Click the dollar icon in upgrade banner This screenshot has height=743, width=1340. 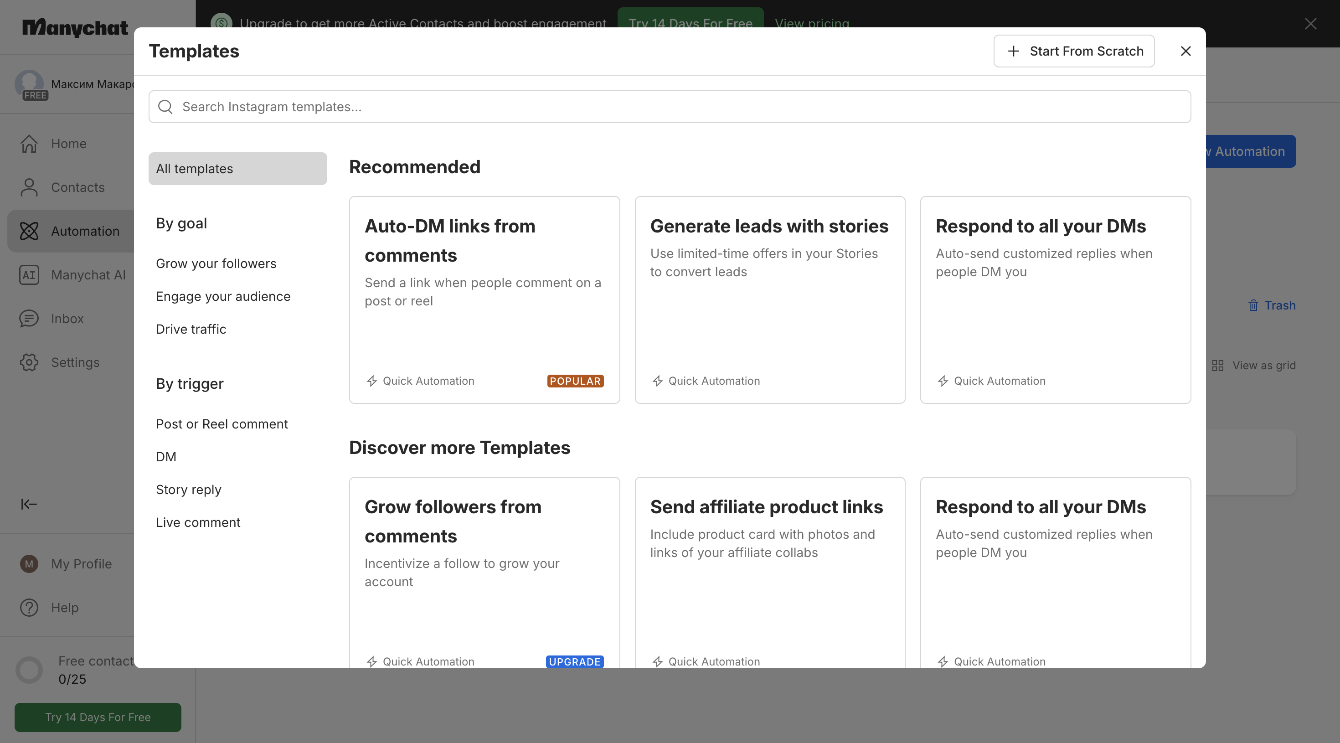222,23
